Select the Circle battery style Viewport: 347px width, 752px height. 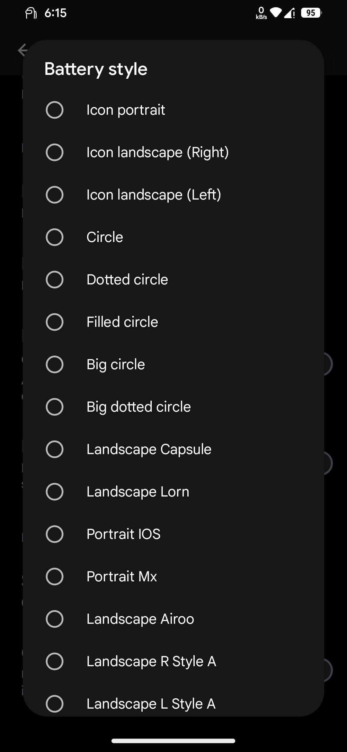click(x=173, y=237)
